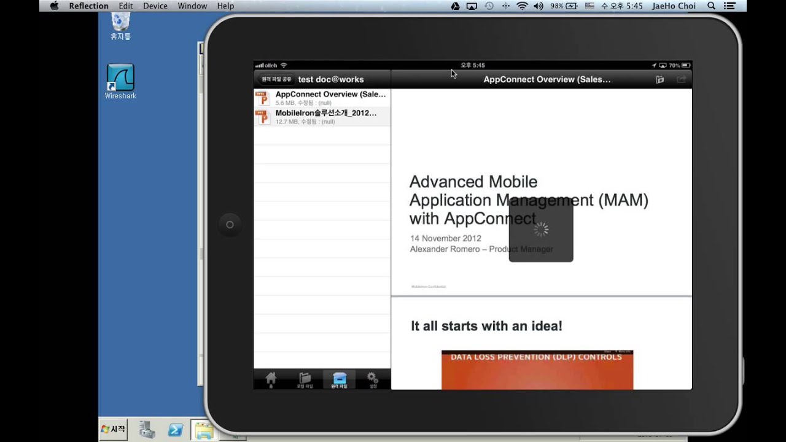This screenshot has height=442, width=786.
Task: Switch to the remote files box tab
Action: tap(339, 379)
